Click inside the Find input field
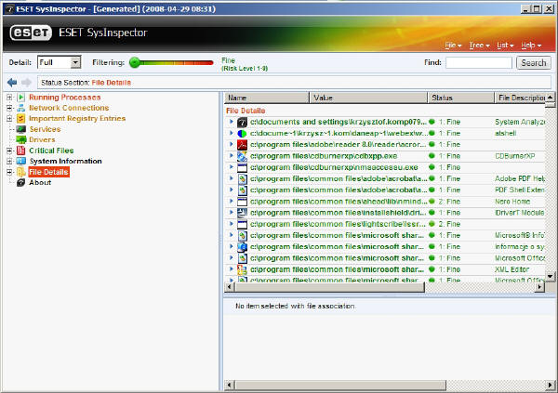558x393 pixels. coord(479,63)
